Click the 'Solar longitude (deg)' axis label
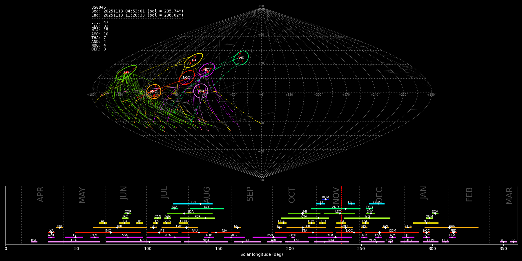The image size is (522, 261). (262, 255)
